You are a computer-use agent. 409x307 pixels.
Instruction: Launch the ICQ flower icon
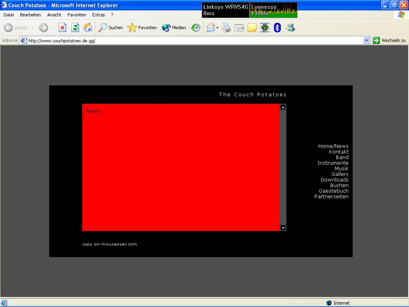[x=264, y=28]
